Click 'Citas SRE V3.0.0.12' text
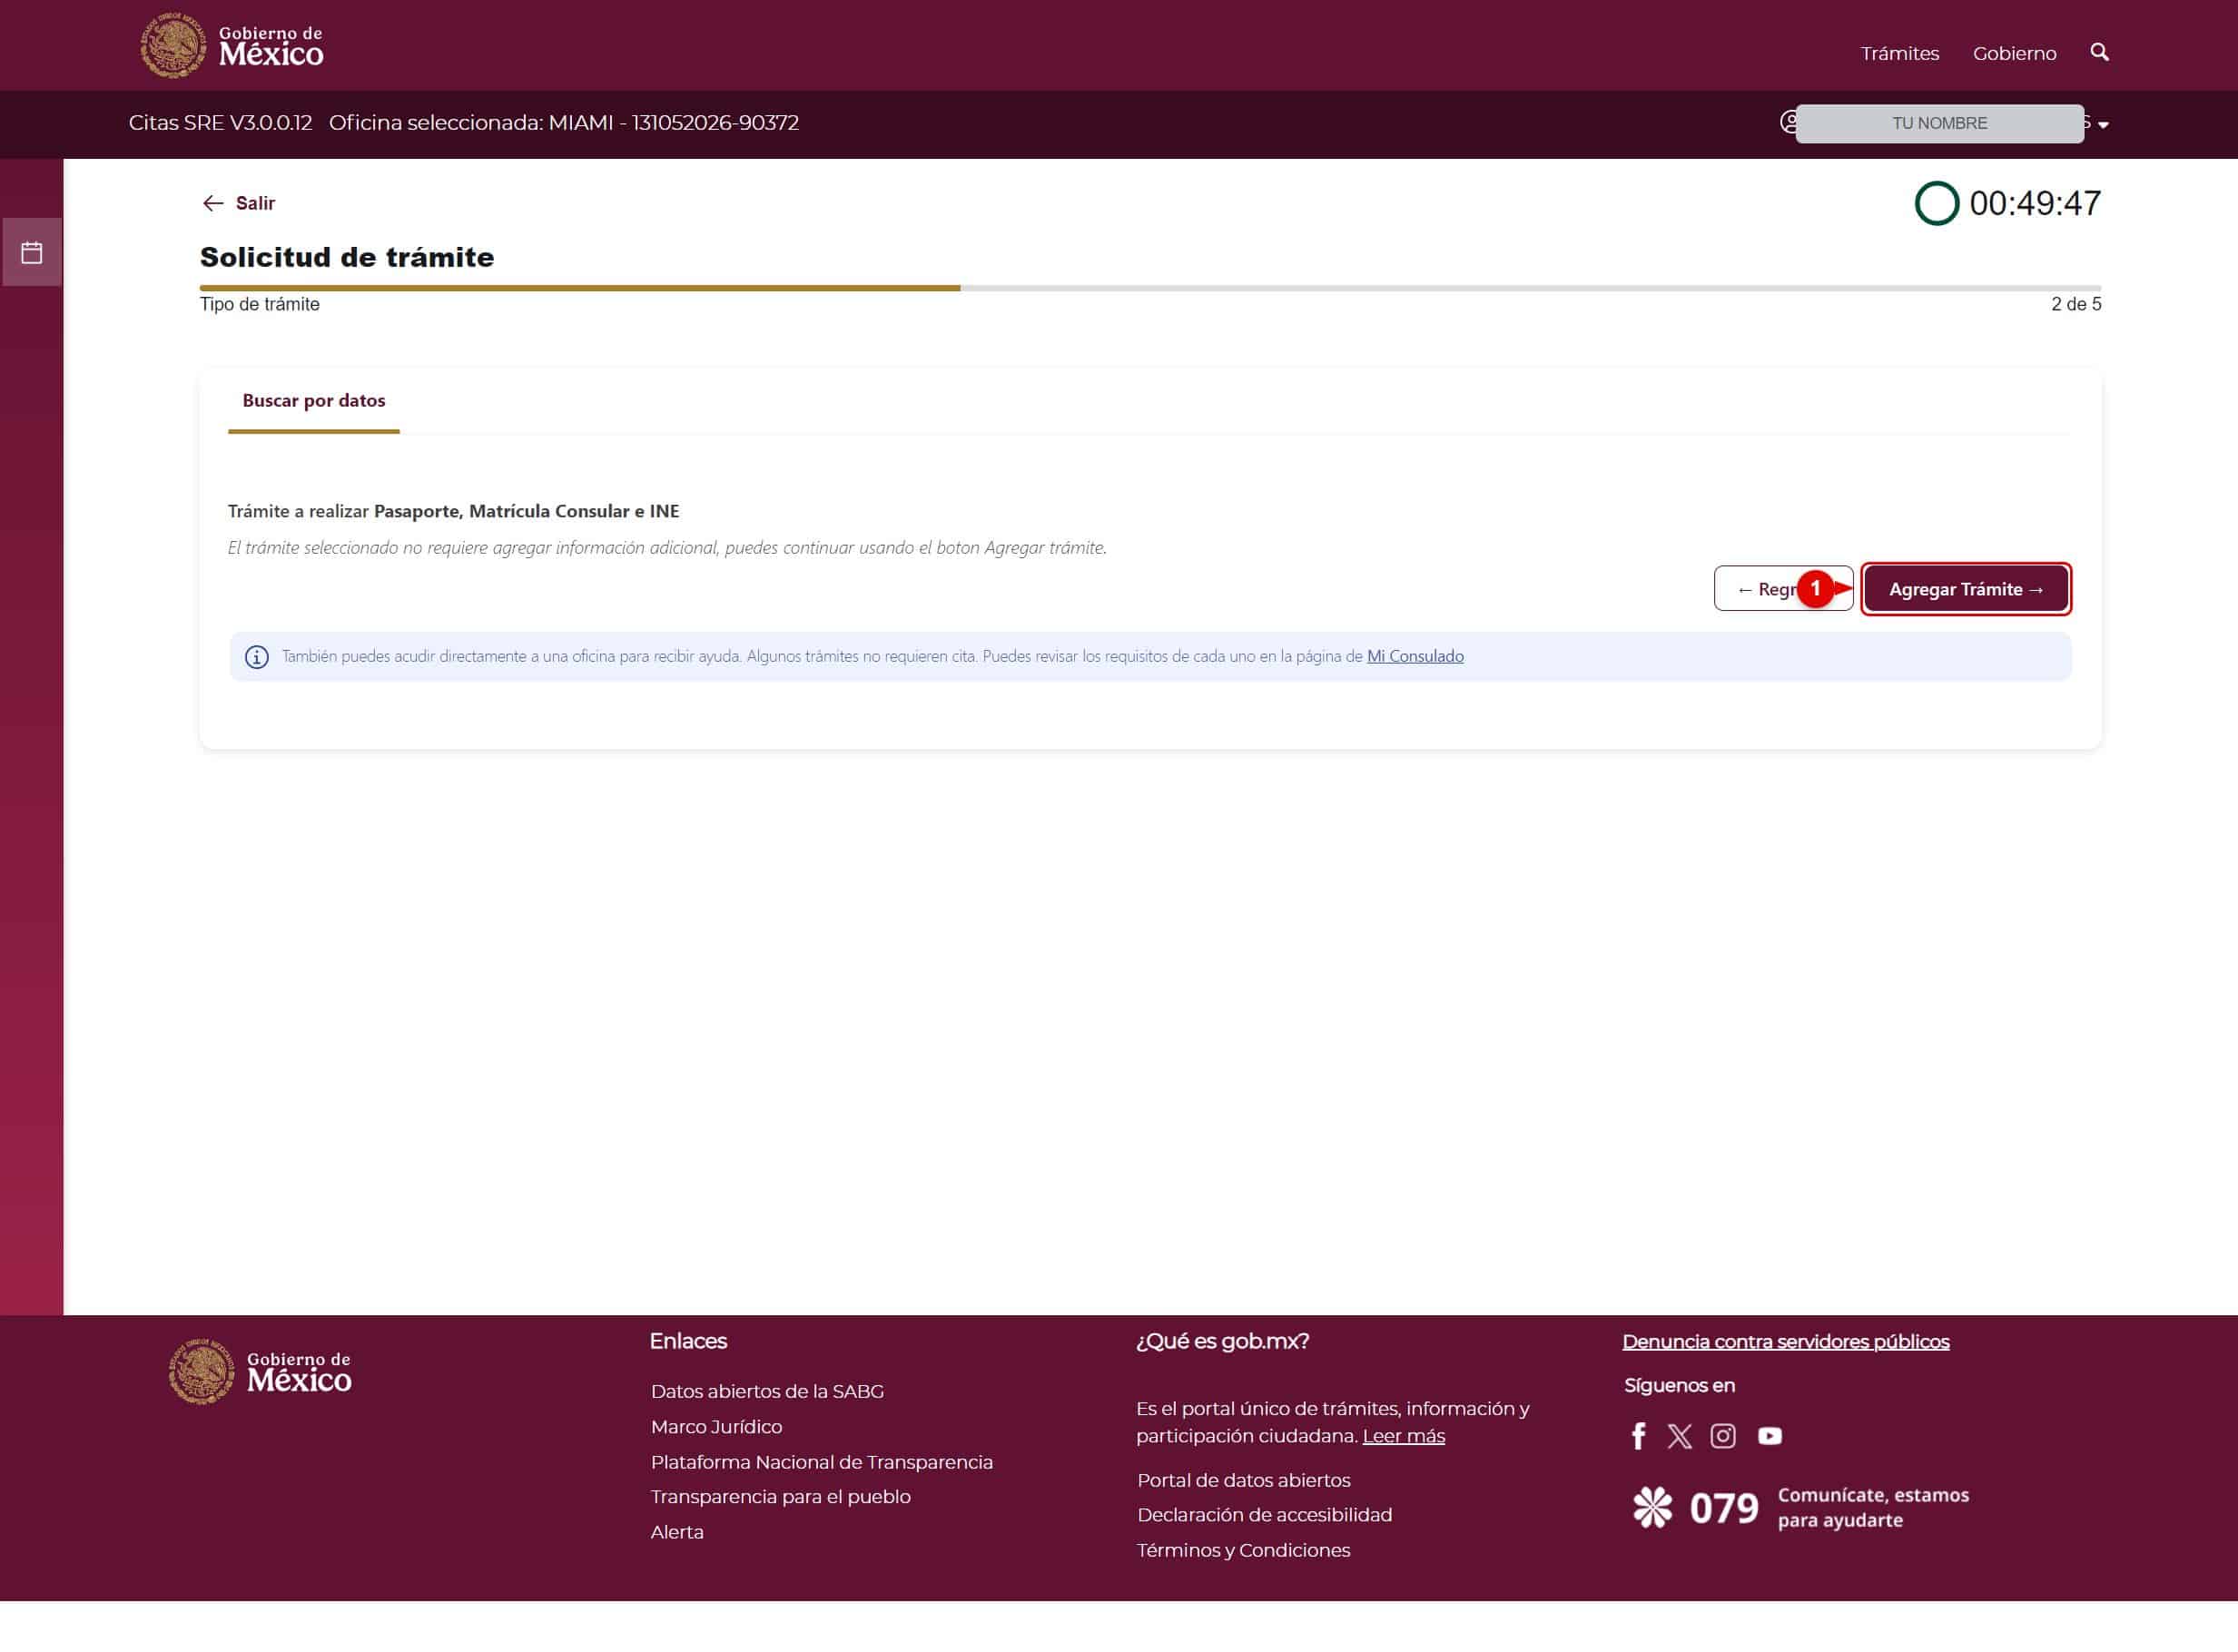The width and height of the screenshot is (2238, 1652). click(220, 122)
